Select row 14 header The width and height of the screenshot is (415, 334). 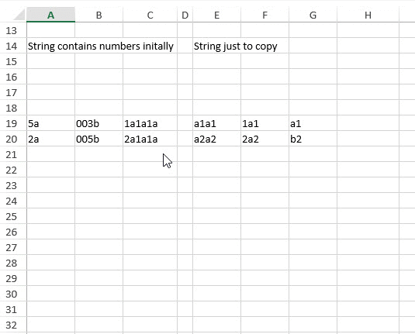pyautogui.click(x=12, y=46)
